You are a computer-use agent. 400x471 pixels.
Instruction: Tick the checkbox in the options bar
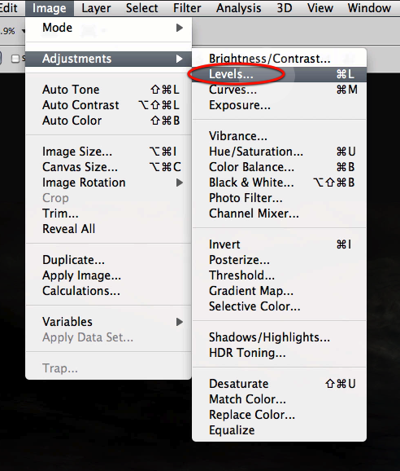tap(15, 59)
